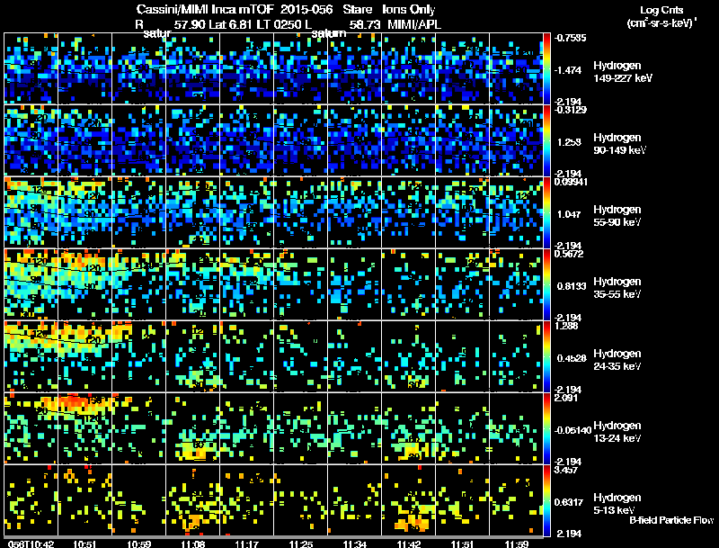
Task: Select the 'Hydrogen 90-149 keV' row label
Action: 620,144
